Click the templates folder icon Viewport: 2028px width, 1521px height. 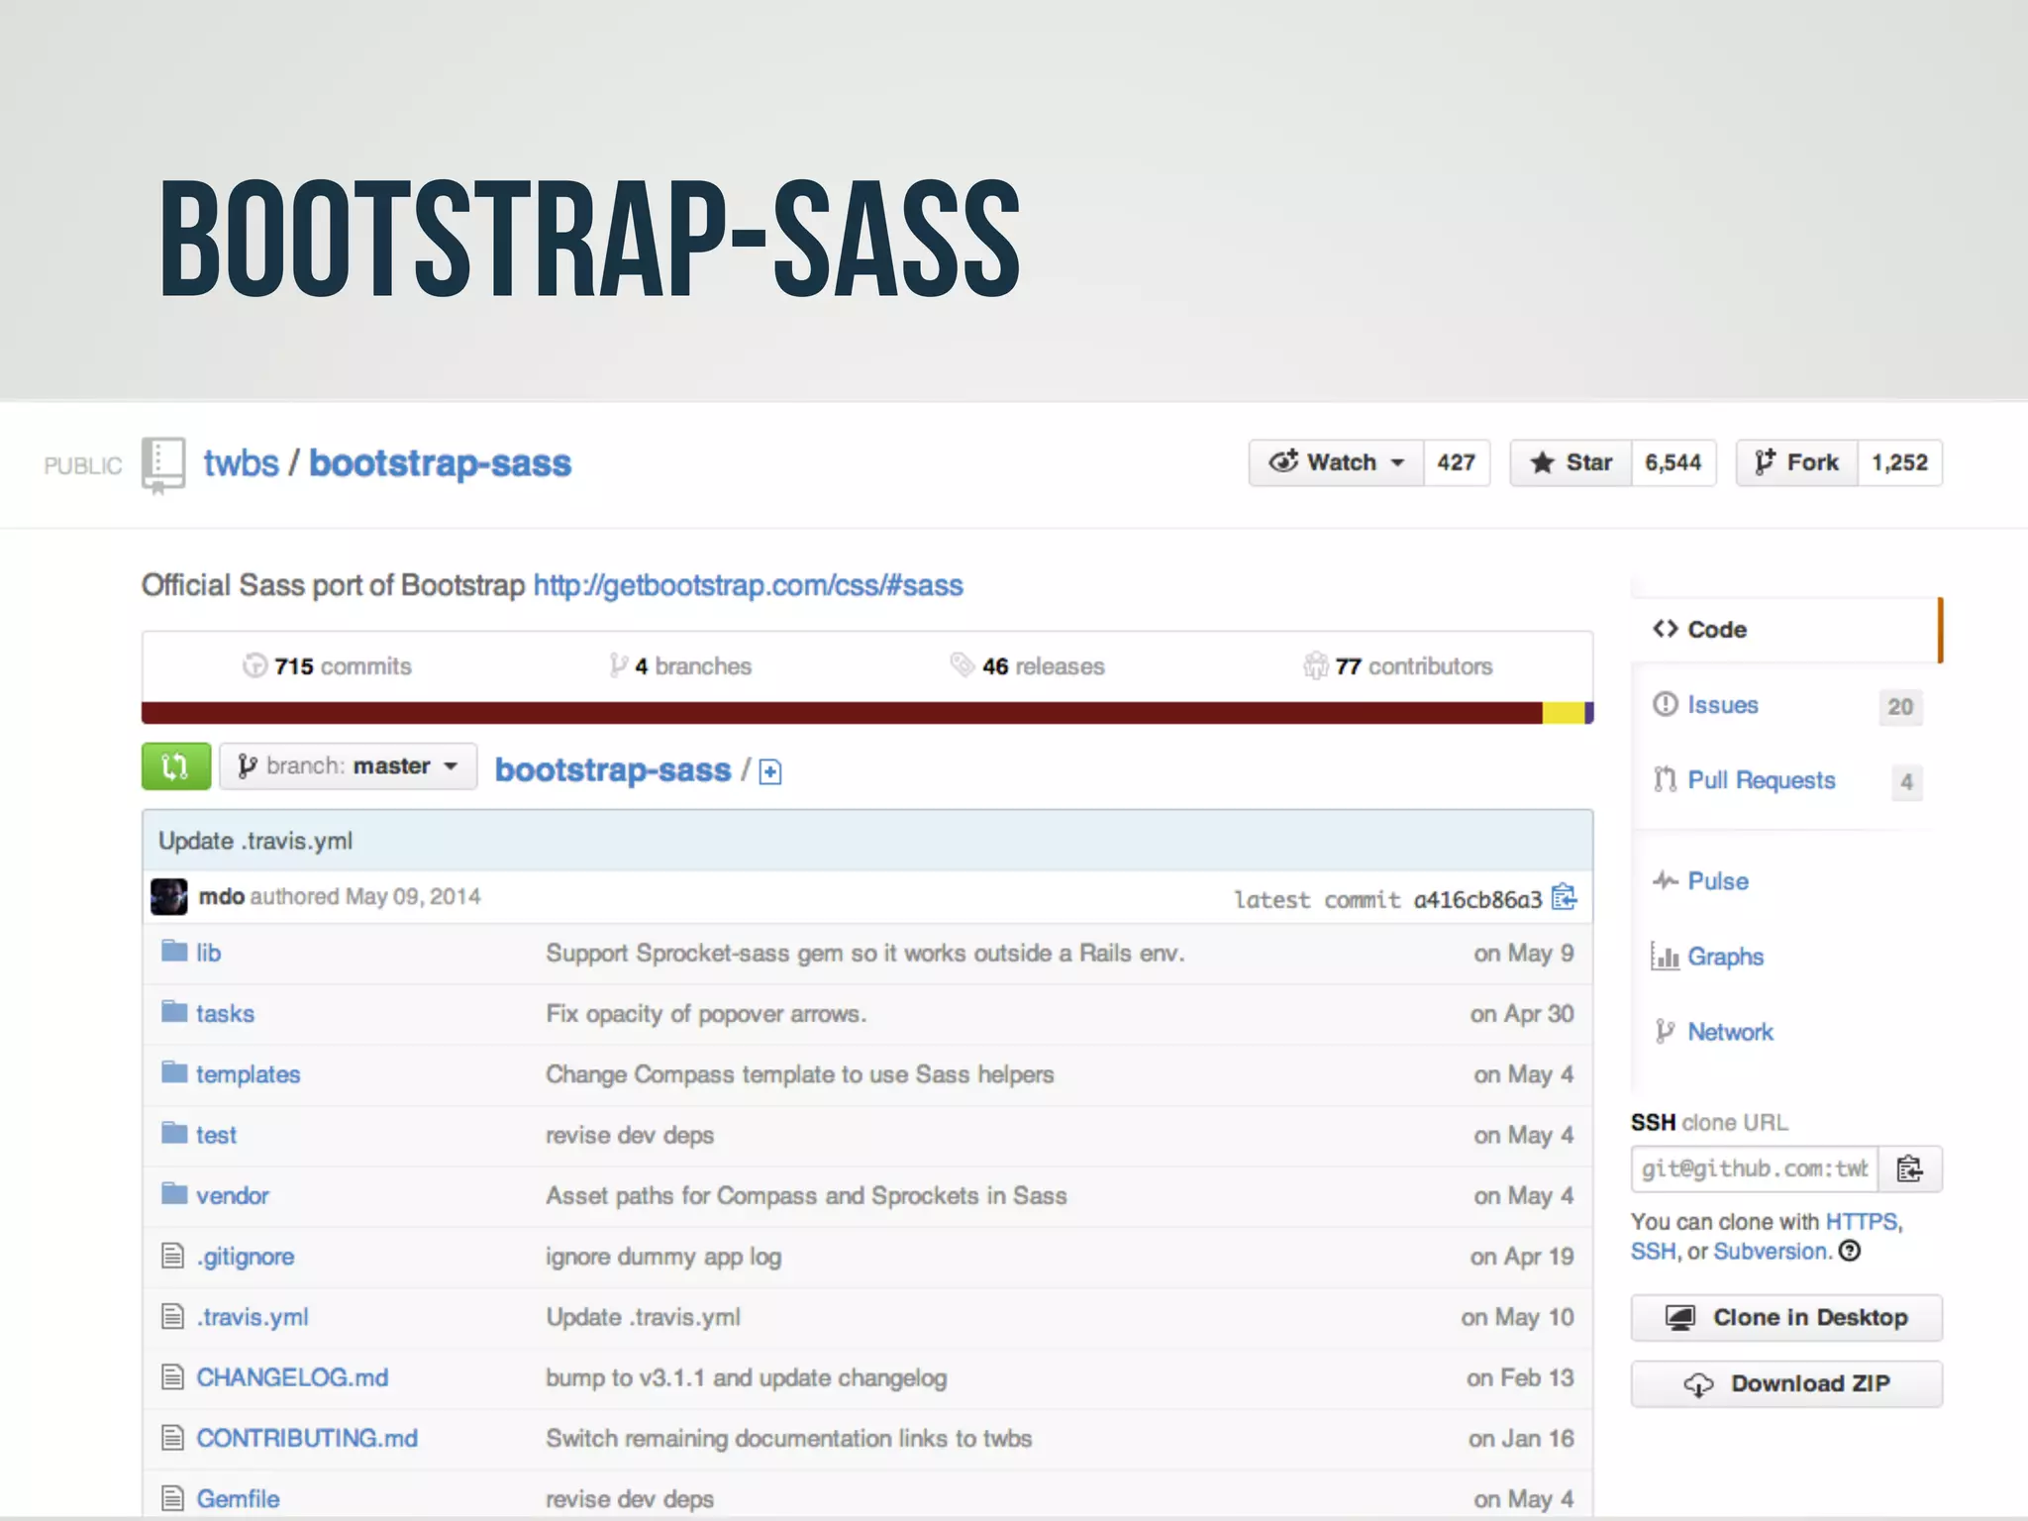tap(174, 1072)
